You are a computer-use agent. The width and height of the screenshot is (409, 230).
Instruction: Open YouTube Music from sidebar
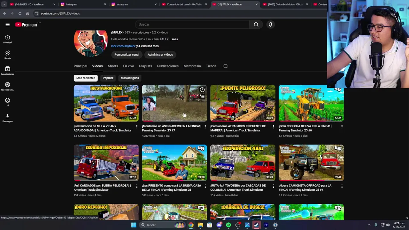click(7, 86)
